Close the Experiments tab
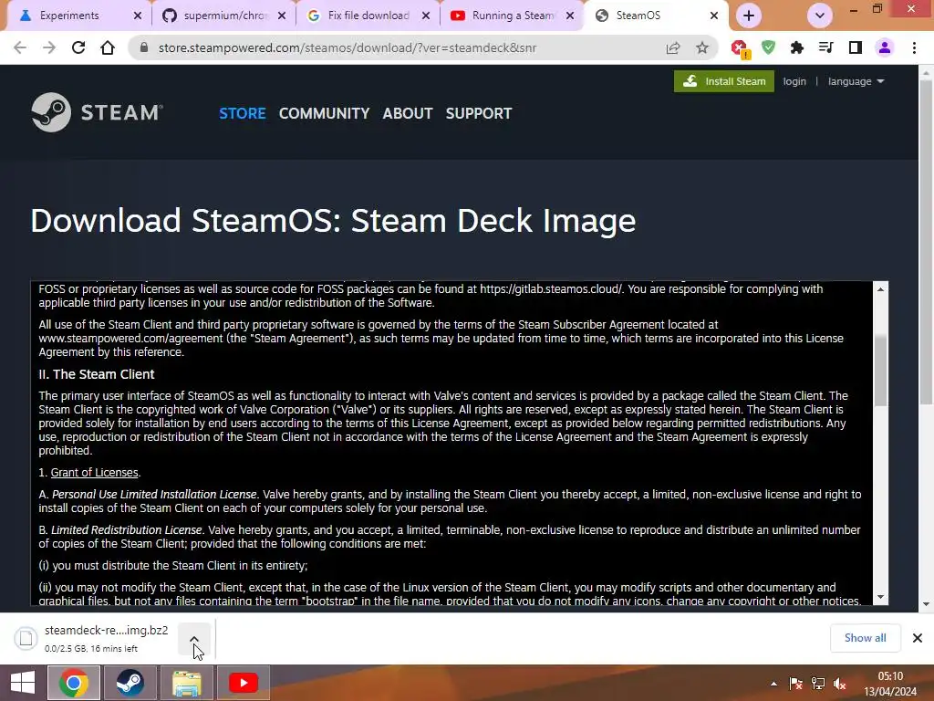This screenshot has width=934, height=701. 138,16
